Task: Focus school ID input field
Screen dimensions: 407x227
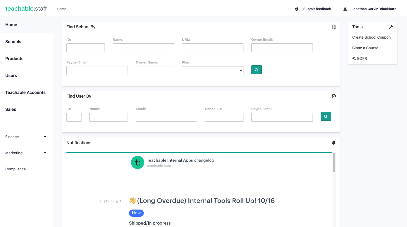Action: (85, 48)
